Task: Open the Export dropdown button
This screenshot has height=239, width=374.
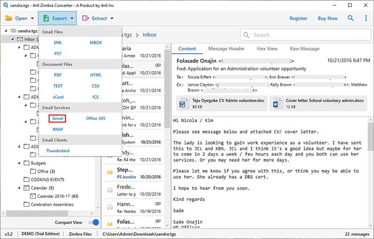Action: (x=57, y=18)
